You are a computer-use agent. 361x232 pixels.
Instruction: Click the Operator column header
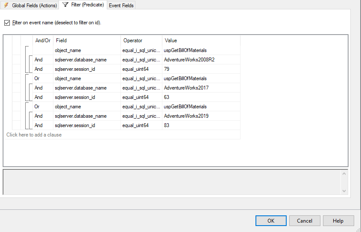pyautogui.click(x=141, y=41)
